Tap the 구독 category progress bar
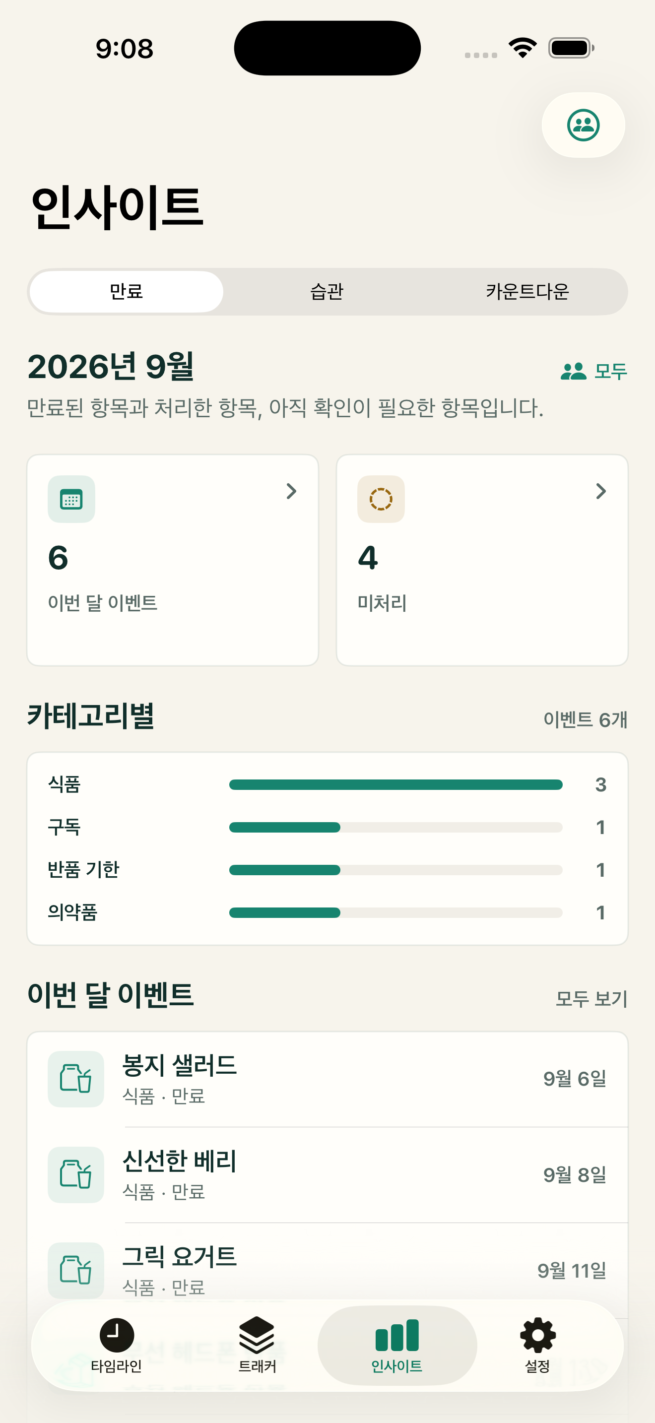The height and width of the screenshot is (1423, 655). [396, 827]
